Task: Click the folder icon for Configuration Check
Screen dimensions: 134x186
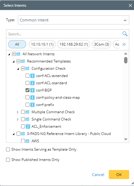Action: 27,69
